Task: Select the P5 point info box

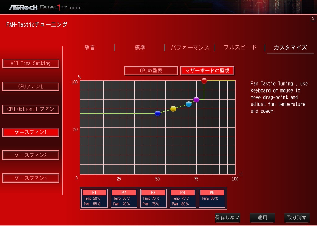Action: pyautogui.click(x=212, y=198)
